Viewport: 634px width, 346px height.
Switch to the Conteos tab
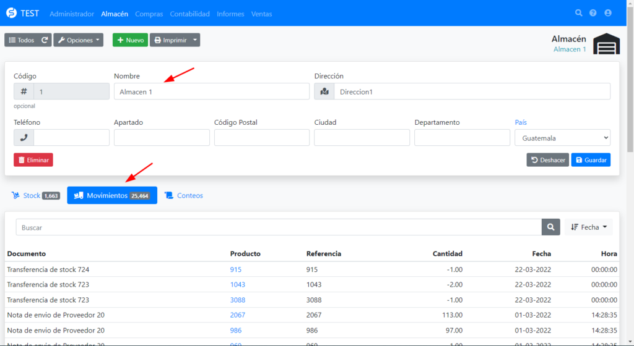(x=184, y=196)
